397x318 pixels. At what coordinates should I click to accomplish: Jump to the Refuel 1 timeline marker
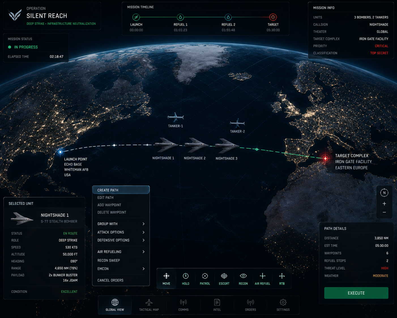click(180, 17)
